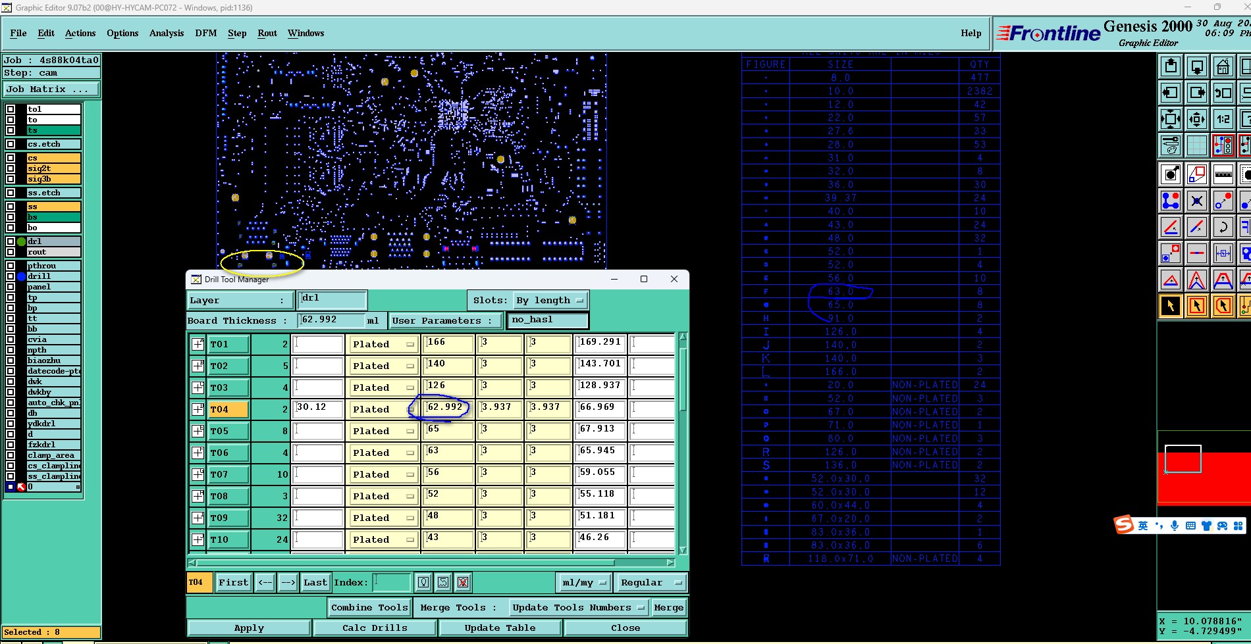The image size is (1251, 644).
Task: Click the pan left arrow icon
Action: point(1171,93)
